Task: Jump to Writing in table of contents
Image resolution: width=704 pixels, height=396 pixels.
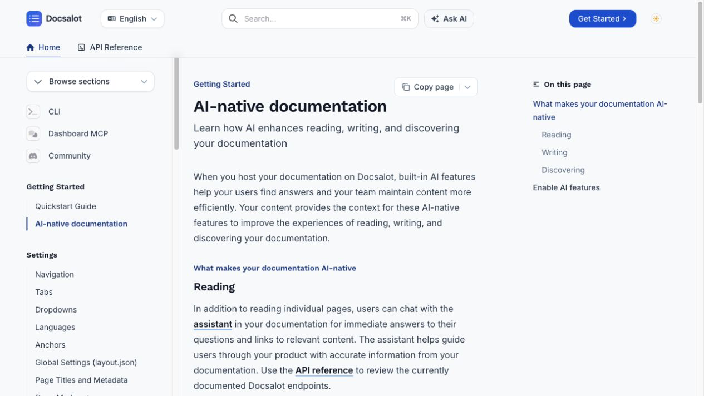Action: tap(554, 152)
